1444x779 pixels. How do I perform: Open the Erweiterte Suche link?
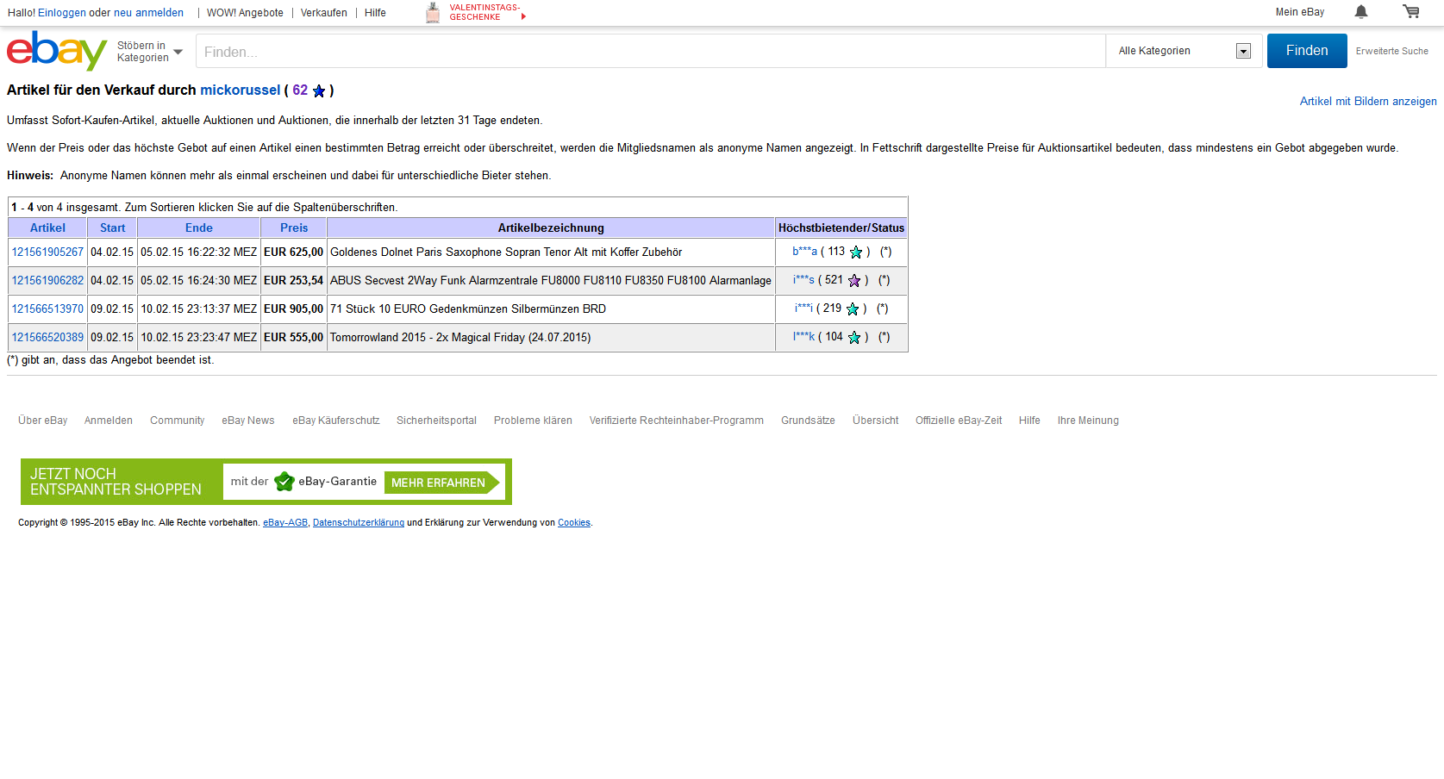[x=1391, y=52]
